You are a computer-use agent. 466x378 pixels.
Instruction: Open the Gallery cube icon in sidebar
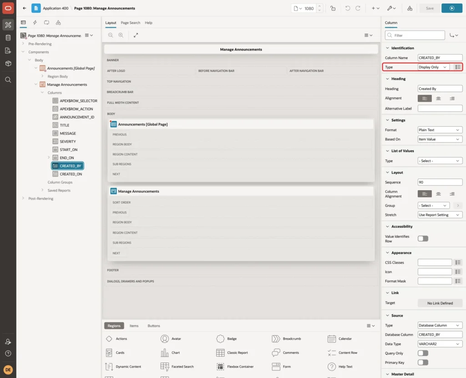8,64
